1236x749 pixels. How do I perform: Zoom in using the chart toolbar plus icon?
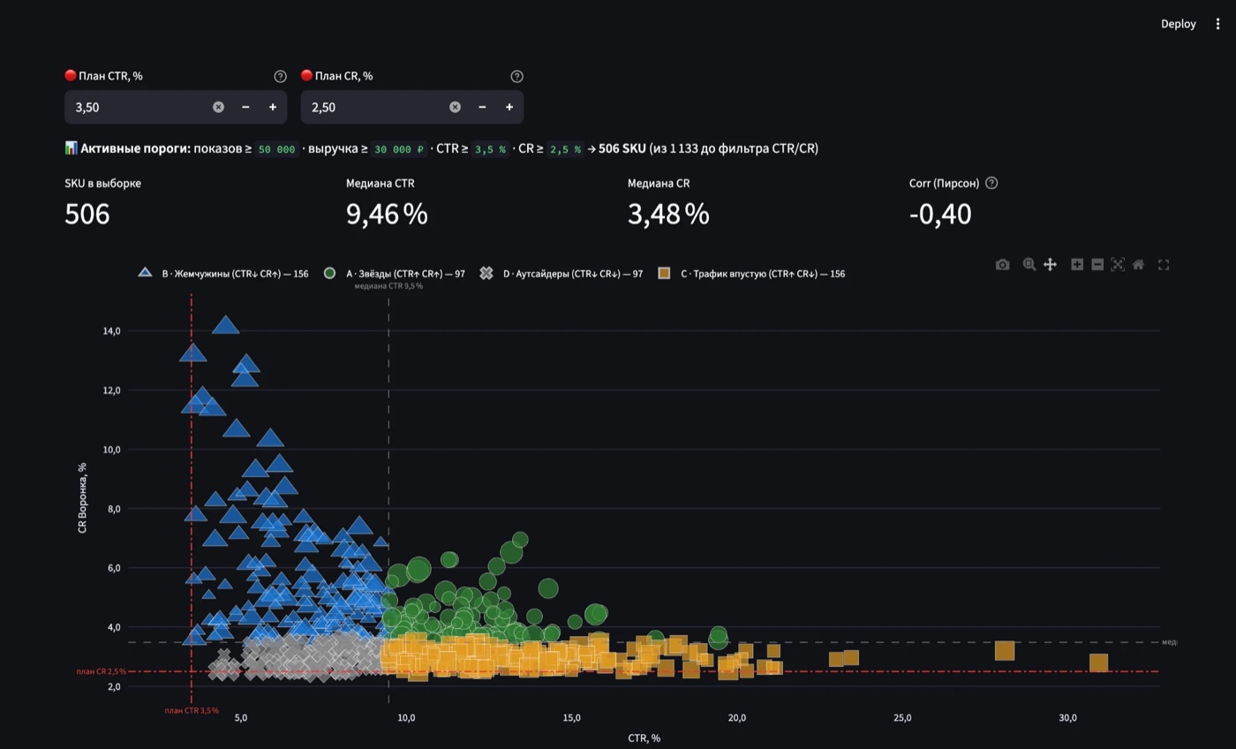click(x=1077, y=265)
